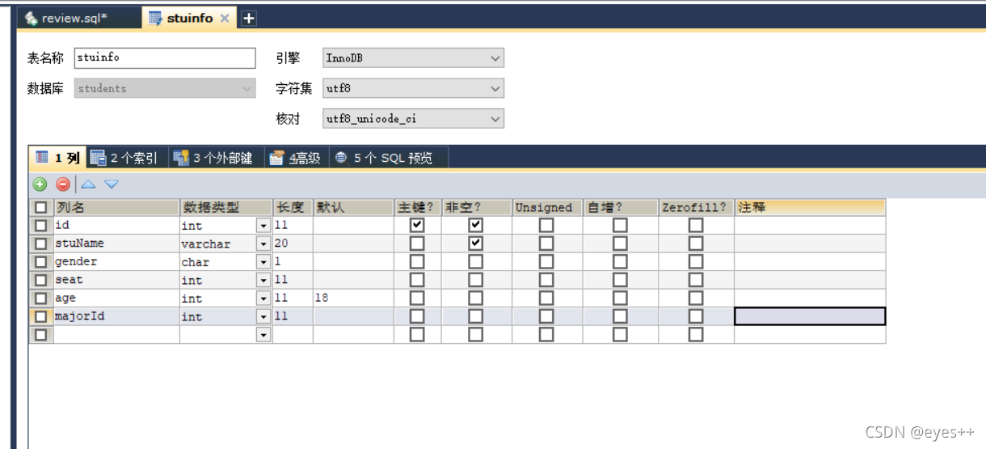Uncheck not-null for stuName row
The image size is (986, 449).
[475, 243]
